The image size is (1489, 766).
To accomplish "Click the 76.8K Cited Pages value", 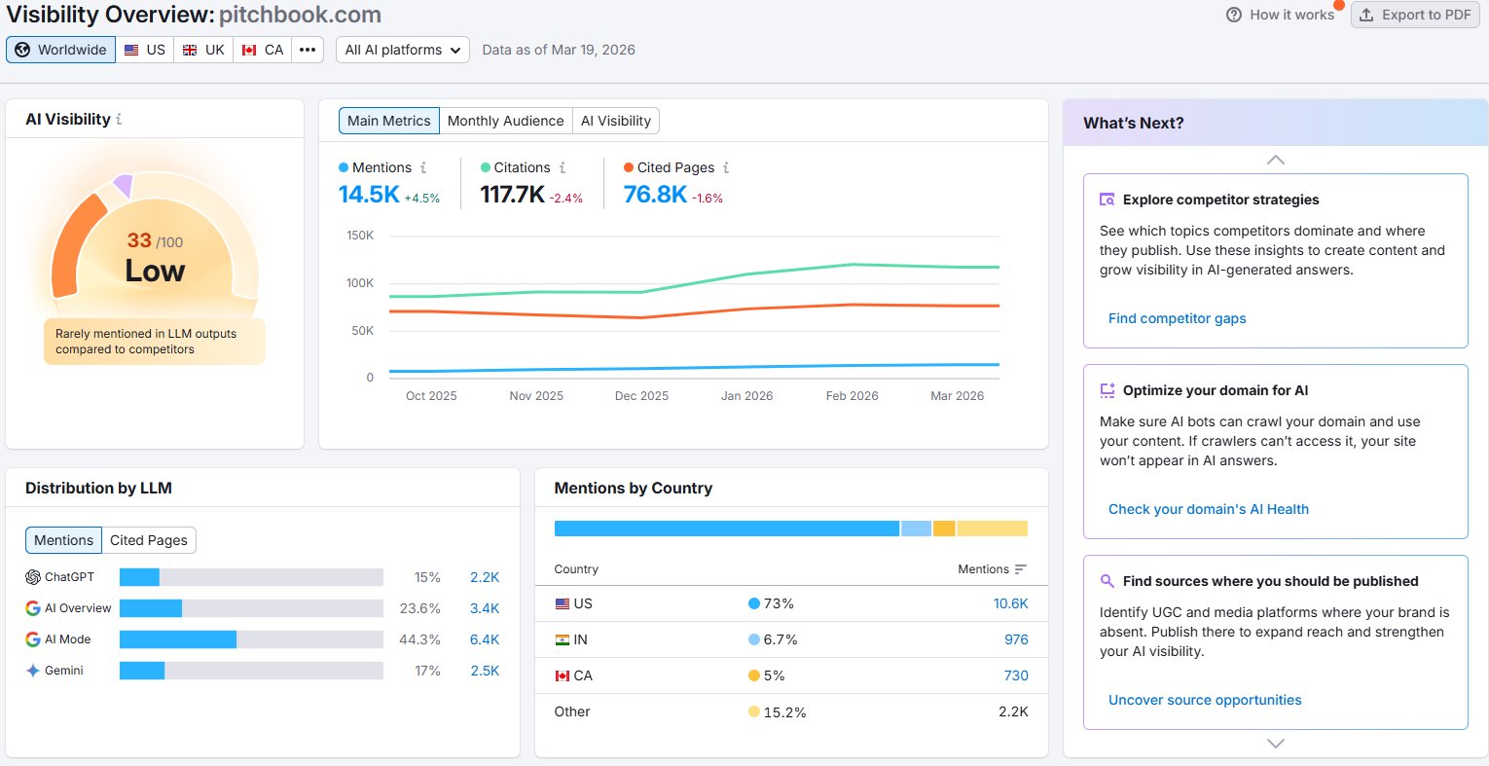I will coord(655,195).
